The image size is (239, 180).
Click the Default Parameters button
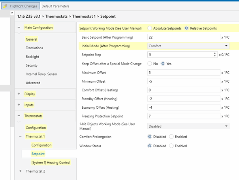pos(55,6)
